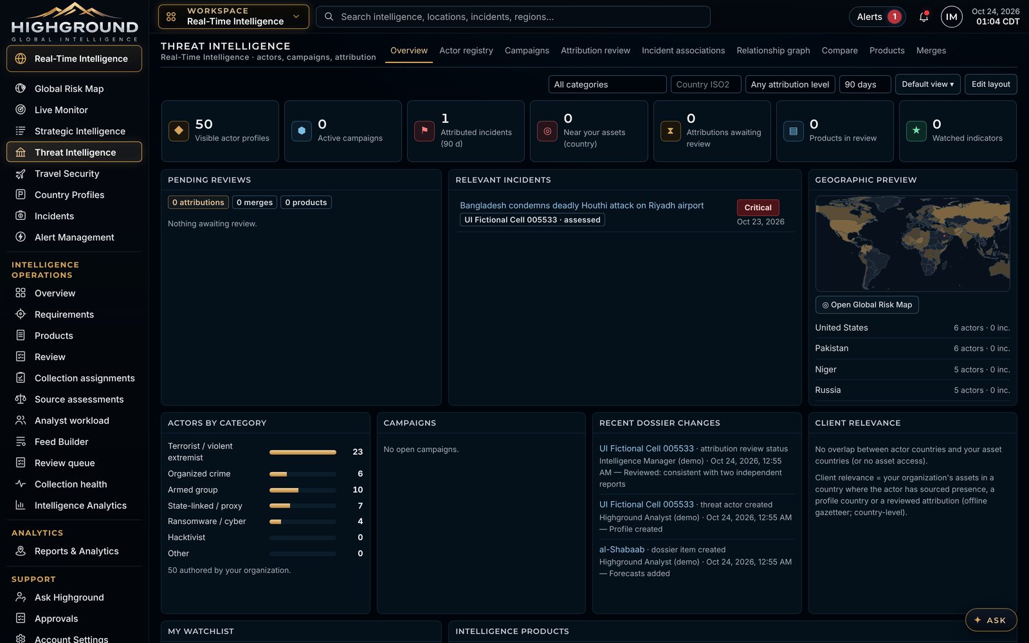Switch to the Campaigns tab
This screenshot has height=643, width=1029.
(x=527, y=51)
